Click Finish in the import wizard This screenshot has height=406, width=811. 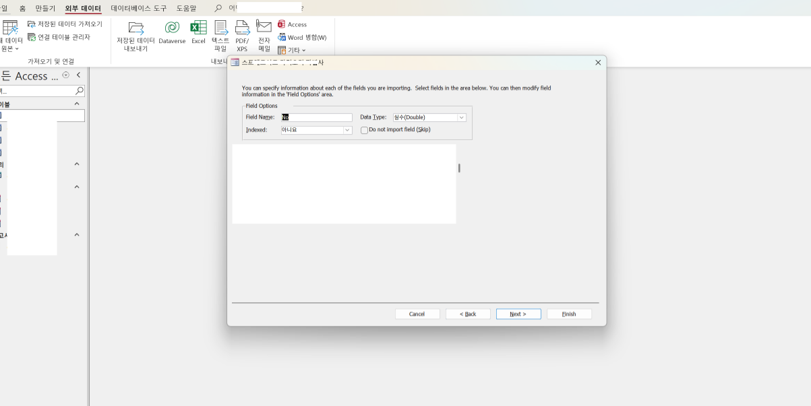point(569,314)
